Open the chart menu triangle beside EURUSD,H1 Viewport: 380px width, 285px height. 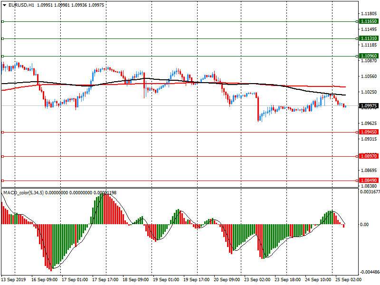tap(5, 5)
